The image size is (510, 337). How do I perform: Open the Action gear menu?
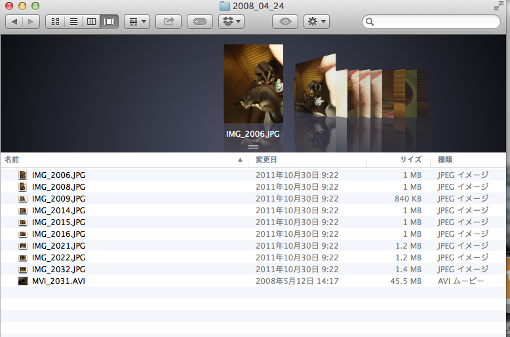[x=317, y=22]
